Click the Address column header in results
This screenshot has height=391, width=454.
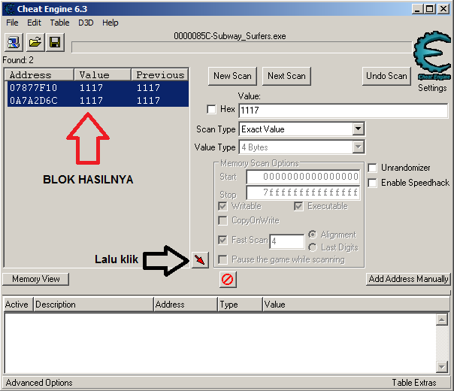pos(39,74)
